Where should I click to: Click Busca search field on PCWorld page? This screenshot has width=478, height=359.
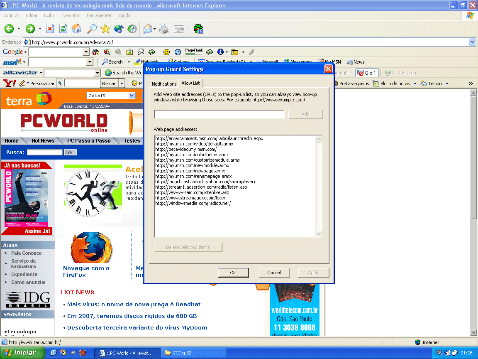pyautogui.click(x=45, y=152)
